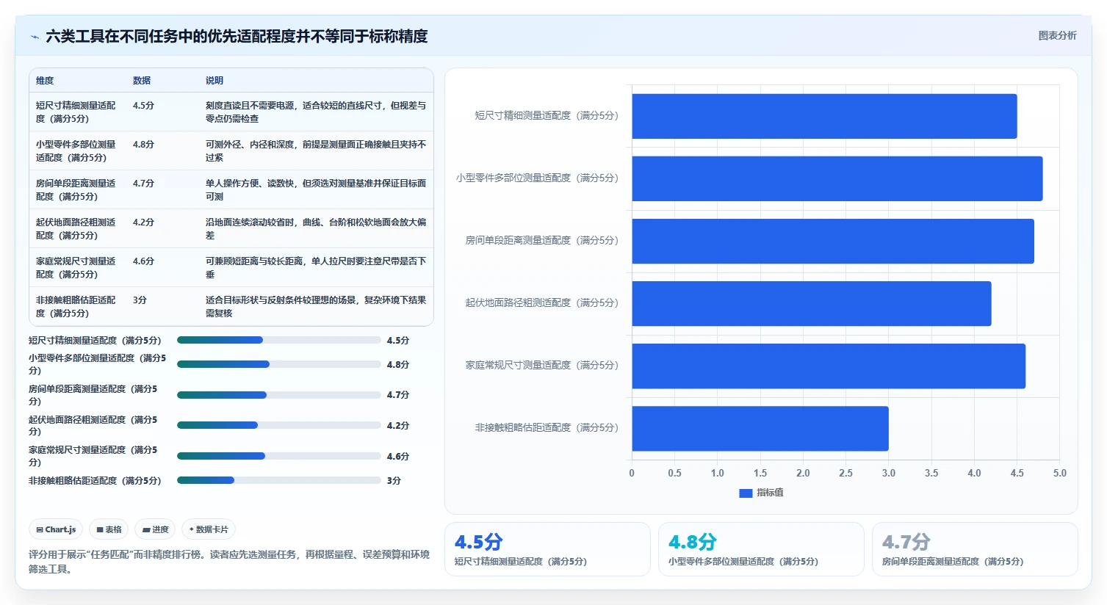Click the chart title 六类工具在不同任务中的优先适配程度
This screenshot has width=1107, height=605.
[x=237, y=37]
